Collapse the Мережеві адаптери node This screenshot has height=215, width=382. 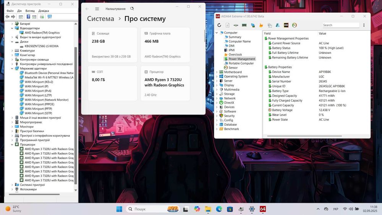pos(12,68)
